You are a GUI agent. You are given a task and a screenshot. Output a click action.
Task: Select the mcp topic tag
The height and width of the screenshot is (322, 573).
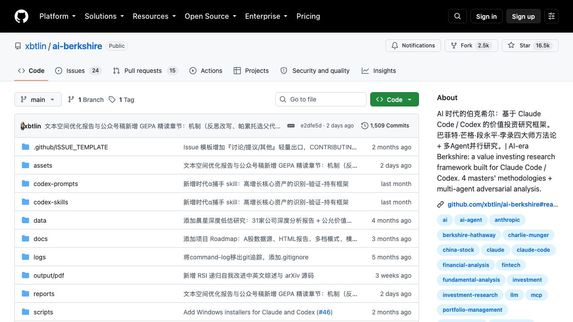tap(536, 295)
